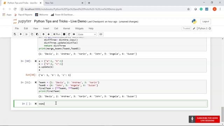Open the Edit menu
Screen dimensions: 224x126
pyautogui.click(x=26, y=28)
